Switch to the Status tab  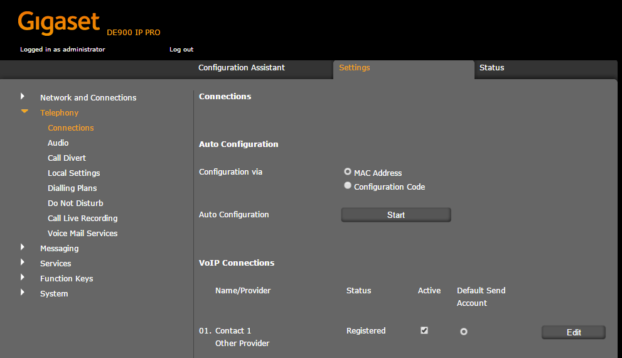(491, 68)
